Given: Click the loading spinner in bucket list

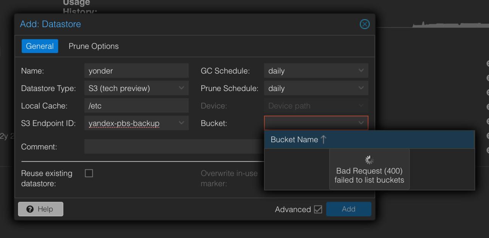Looking at the screenshot, I should [369, 160].
